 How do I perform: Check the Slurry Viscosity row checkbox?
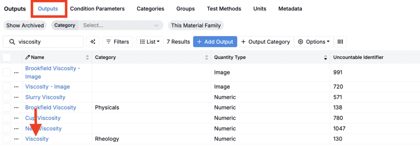[7, 97]
